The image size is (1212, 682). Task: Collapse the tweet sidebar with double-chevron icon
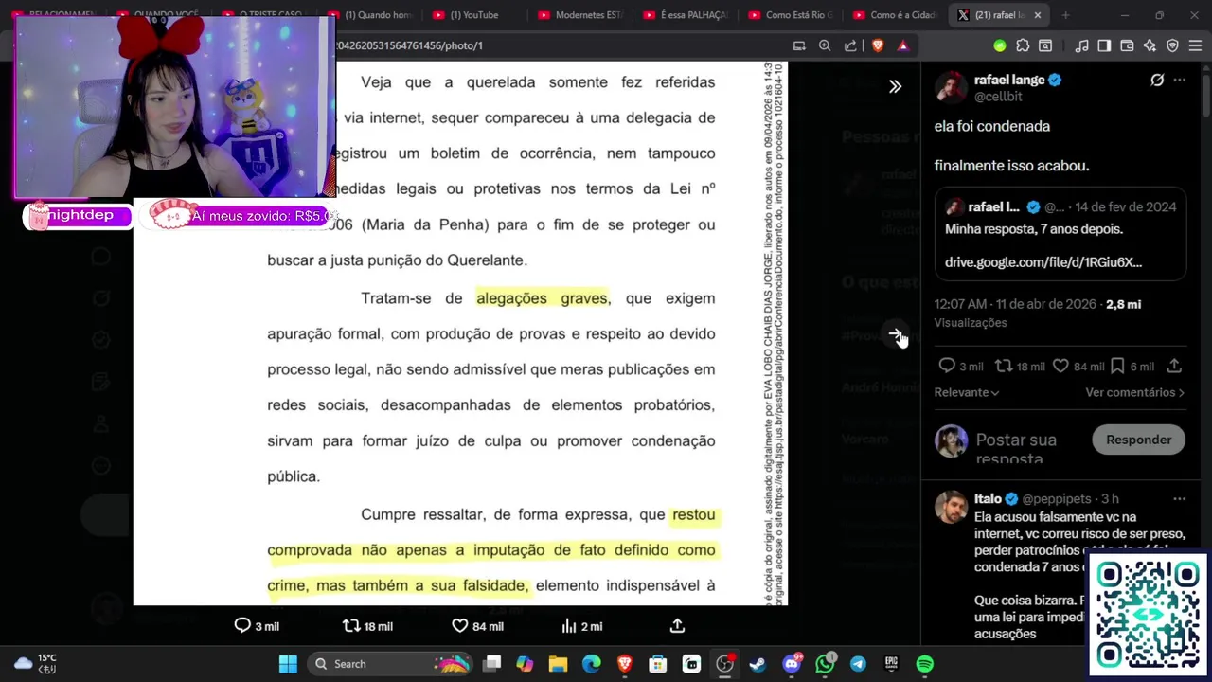[x=895, y=86]
